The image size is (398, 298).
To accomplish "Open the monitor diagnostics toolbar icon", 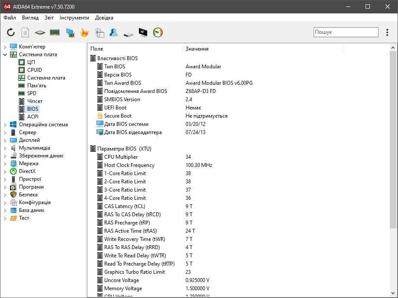I will pyautogui.click(x=143, y=32).
